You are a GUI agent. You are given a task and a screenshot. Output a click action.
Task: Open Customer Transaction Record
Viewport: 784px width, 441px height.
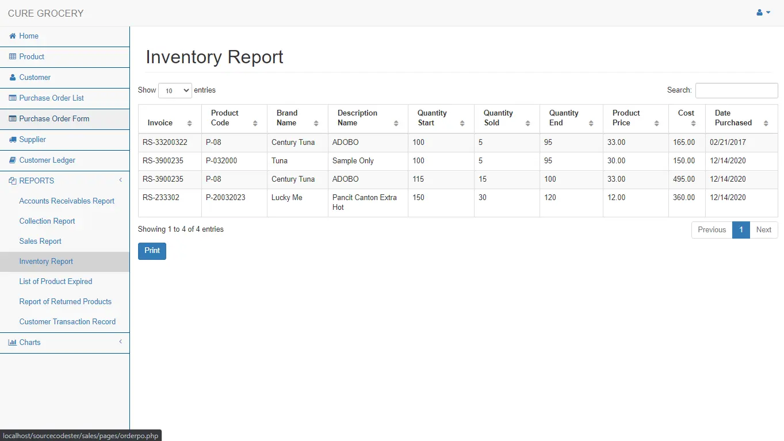67,322
